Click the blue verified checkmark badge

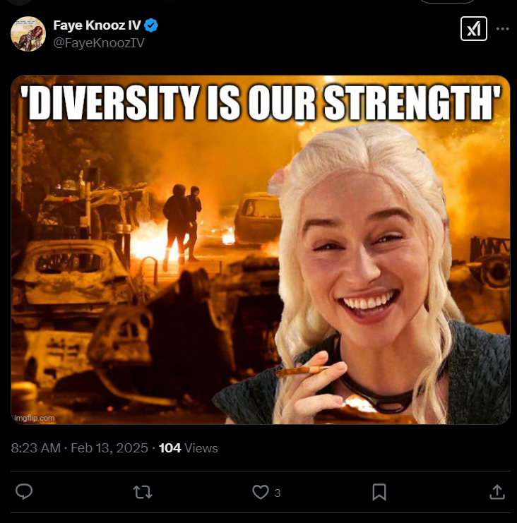point(151,25)
